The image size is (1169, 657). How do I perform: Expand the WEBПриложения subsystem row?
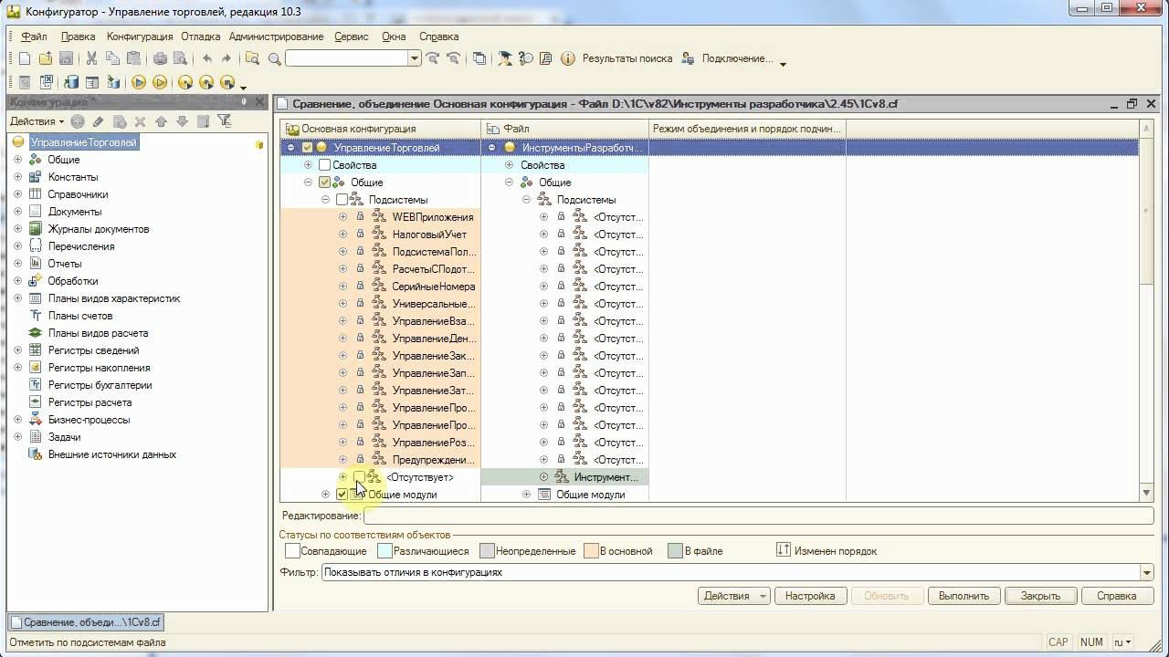[x=342, y=217]
